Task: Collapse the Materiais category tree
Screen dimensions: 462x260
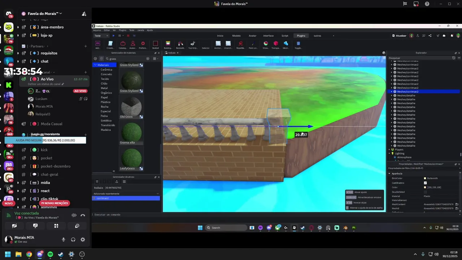Action: [95, 65]
